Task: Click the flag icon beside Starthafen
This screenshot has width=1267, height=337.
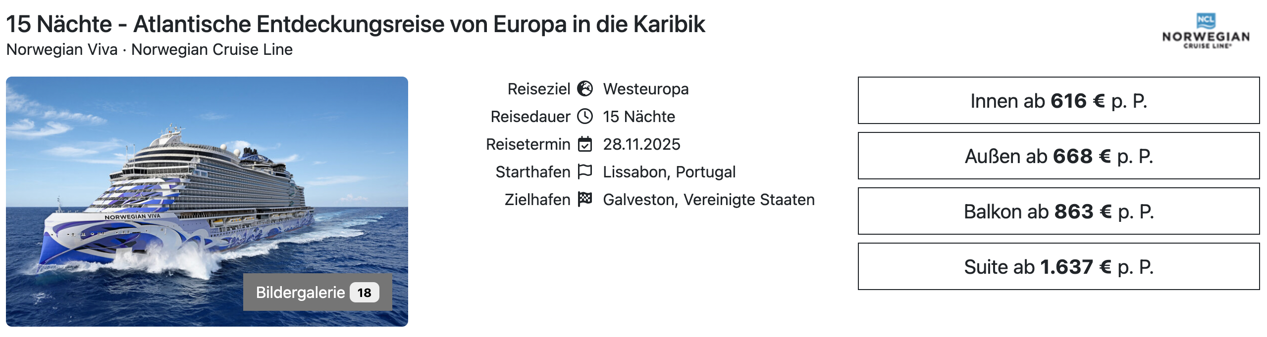Action: pyautogui.click(x=585, y=171)
